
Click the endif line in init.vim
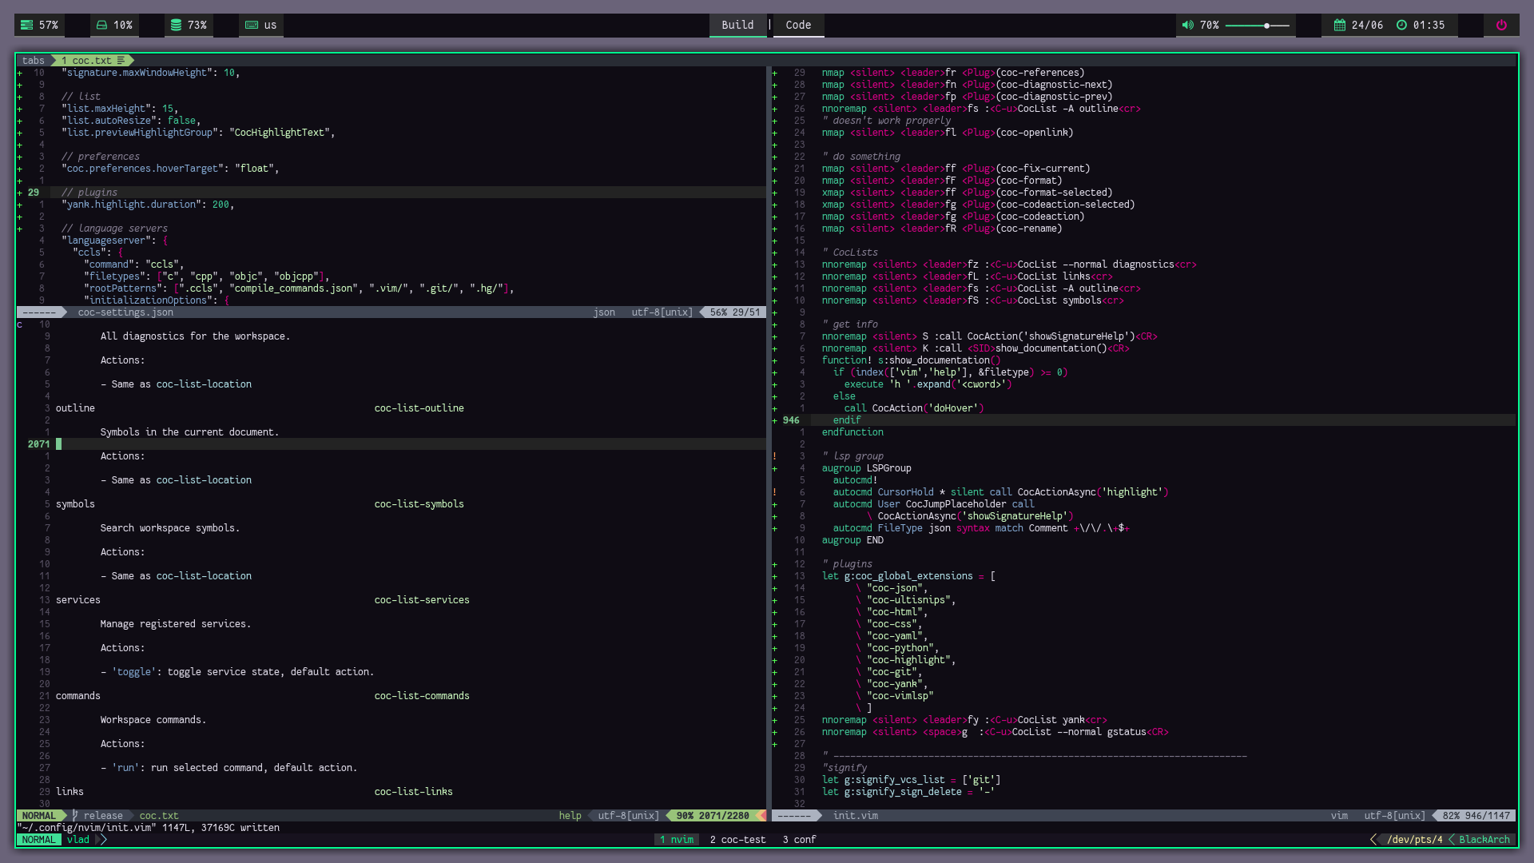coord(846,420)
